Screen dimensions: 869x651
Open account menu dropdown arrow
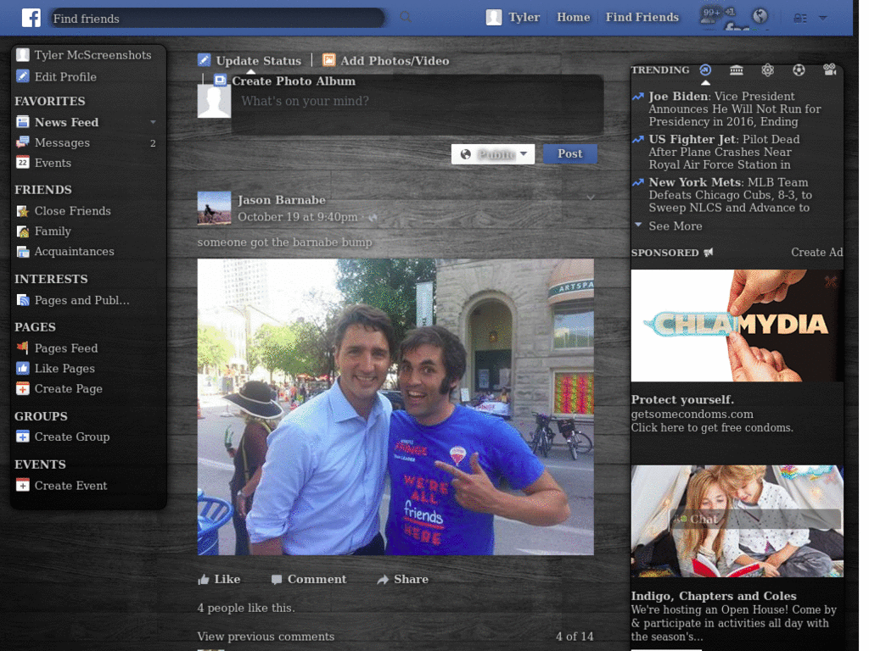tap(823, 19)
